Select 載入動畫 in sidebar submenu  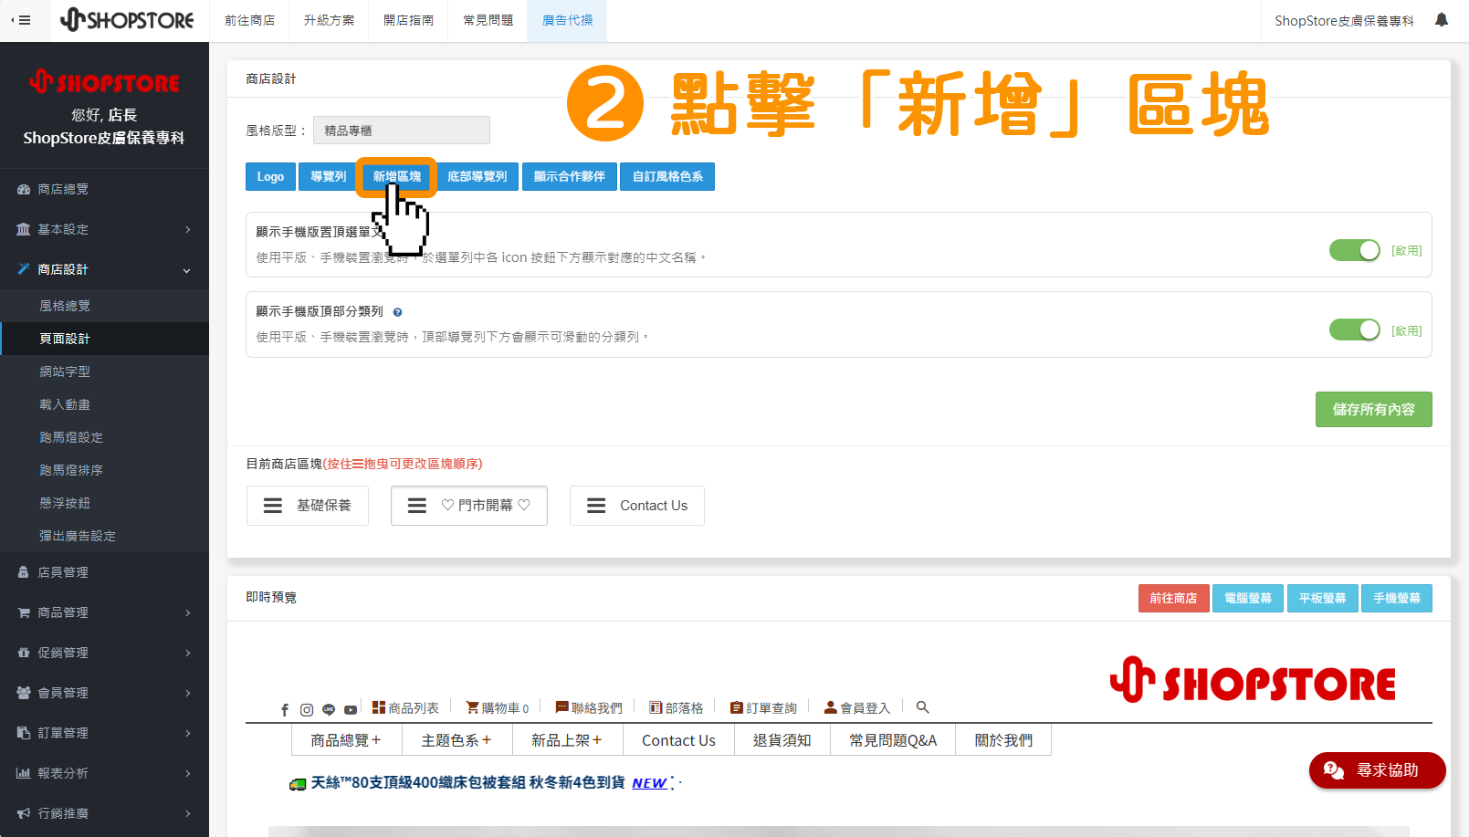click(x=104, y=404)
